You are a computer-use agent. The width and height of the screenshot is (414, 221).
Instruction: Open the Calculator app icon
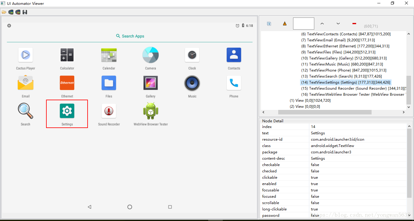67,55
